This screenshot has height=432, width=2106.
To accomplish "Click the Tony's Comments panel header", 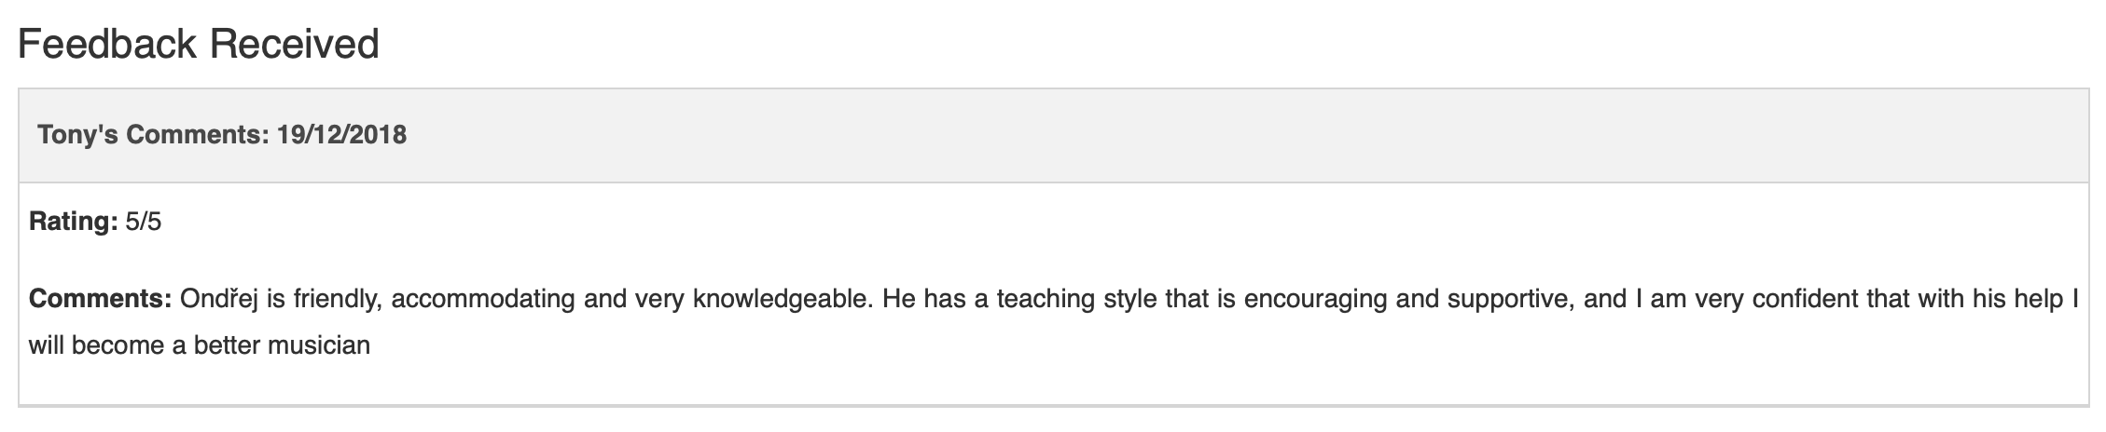I will [1052, 136].
